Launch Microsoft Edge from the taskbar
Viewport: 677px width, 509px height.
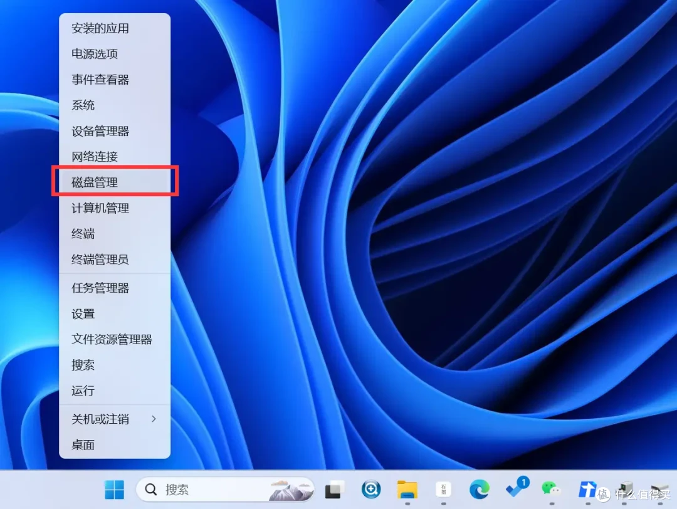tap(480, 490)
